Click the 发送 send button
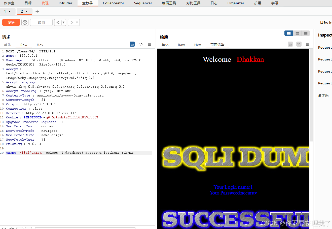332x229 pixels. 11,22
